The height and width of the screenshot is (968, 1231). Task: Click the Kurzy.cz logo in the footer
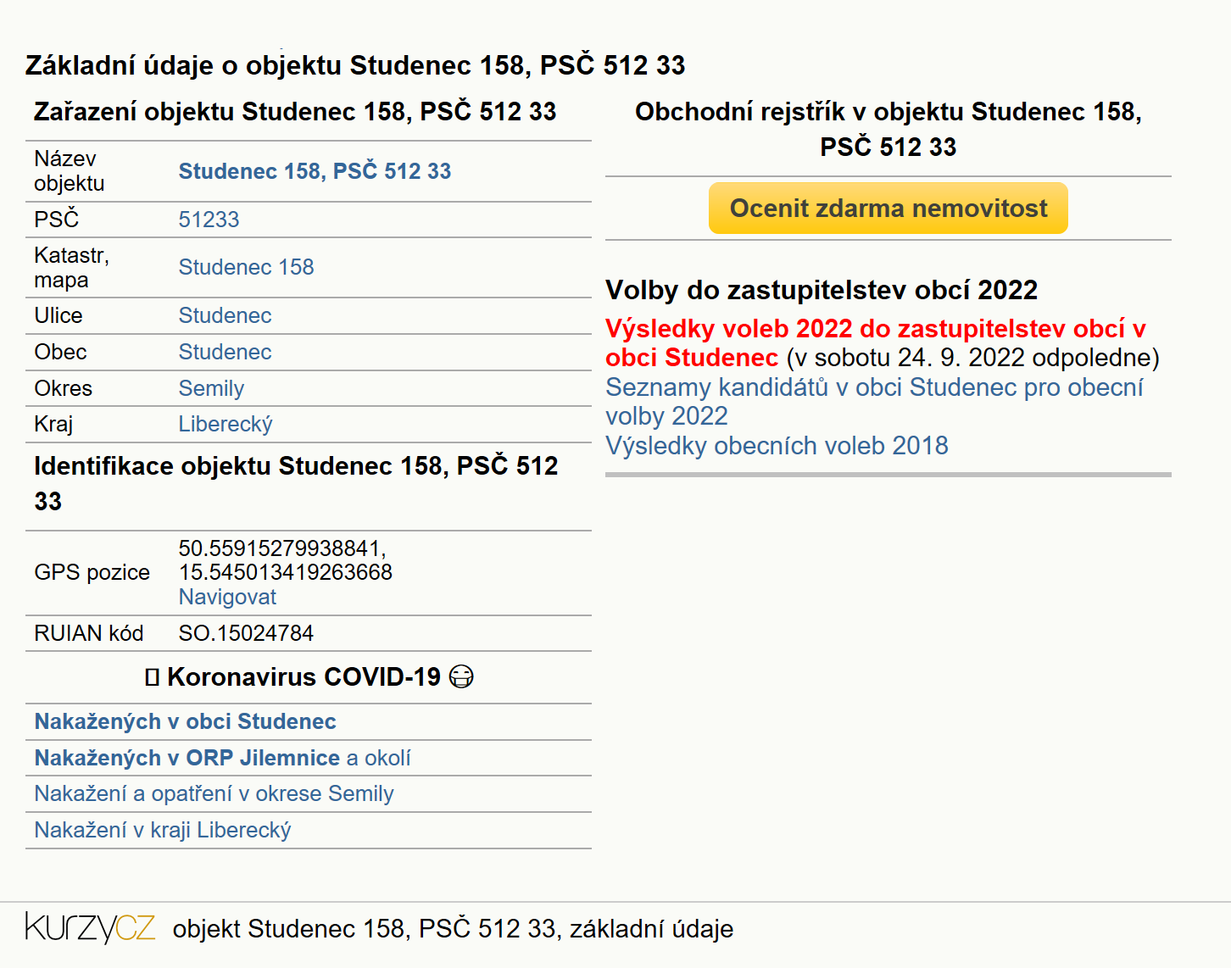[91, 928]
